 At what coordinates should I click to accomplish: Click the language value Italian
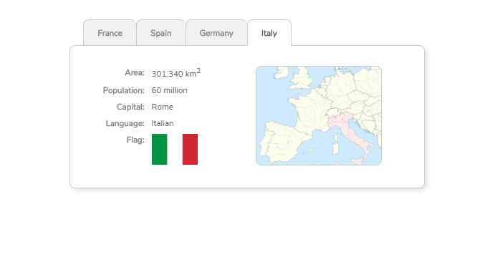pos(163,123)
